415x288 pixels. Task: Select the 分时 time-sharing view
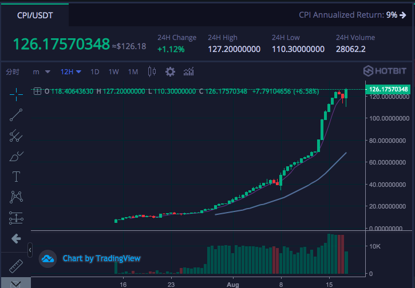(13, 72)
